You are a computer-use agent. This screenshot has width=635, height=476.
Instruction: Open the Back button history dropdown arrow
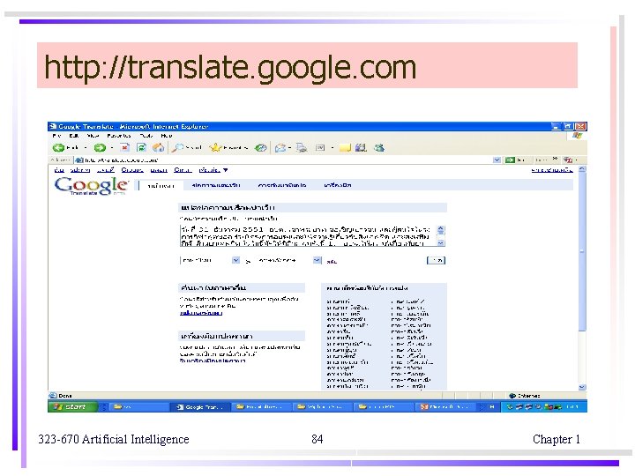tap(86, 148)
